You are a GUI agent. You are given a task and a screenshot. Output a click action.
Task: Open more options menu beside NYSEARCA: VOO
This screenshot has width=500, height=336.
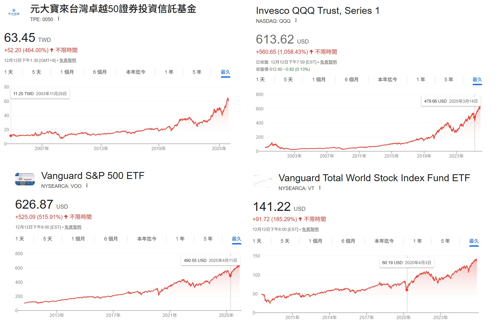click(x=87, y=186)
